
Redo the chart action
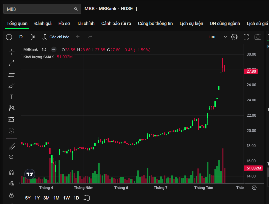tap(90, 37)
